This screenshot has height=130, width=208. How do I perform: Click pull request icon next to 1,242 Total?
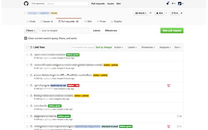click(31, 47)
